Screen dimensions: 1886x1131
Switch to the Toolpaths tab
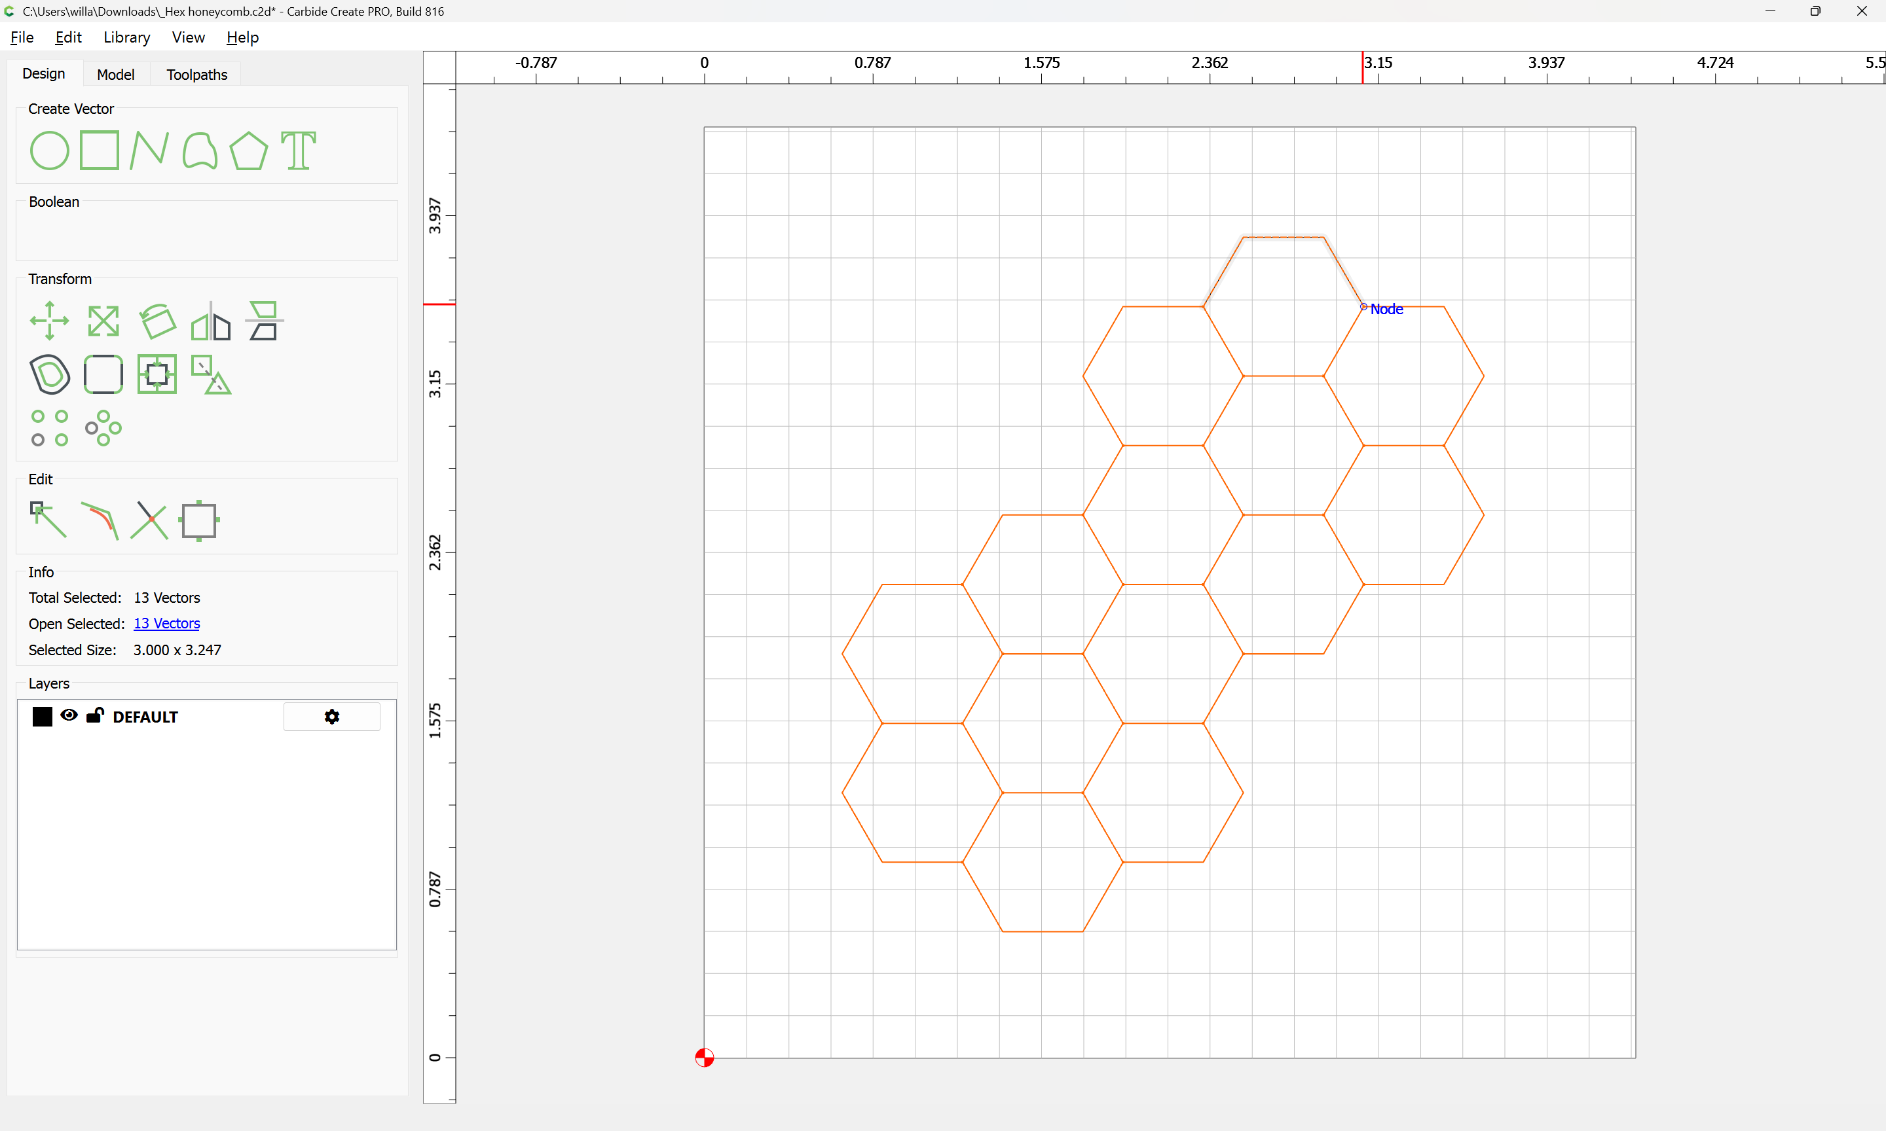click(x=196, y=74)
